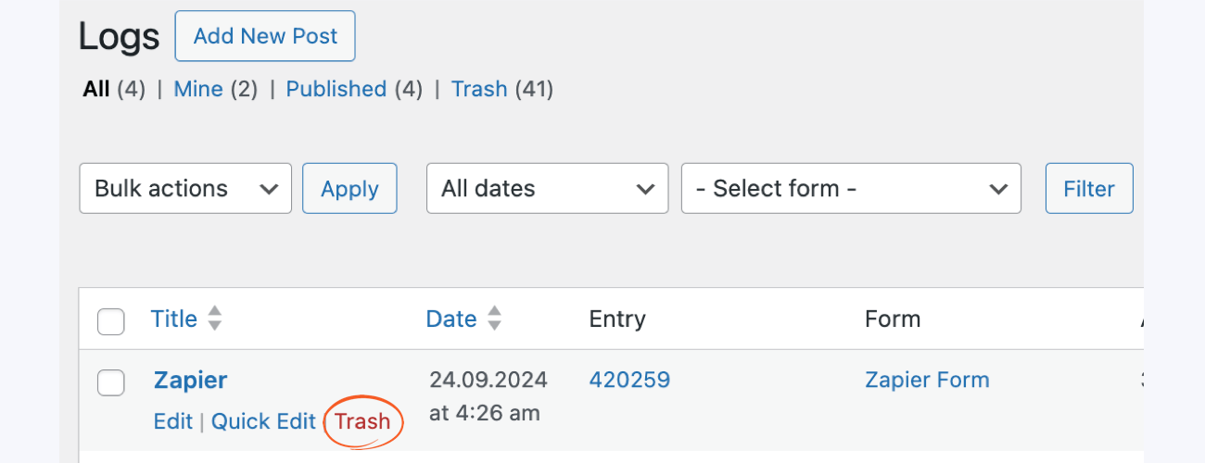Image resolution: width=1205 pixels, height=463 pixels.
Task: Open the Zapier log title link
Action: [x=190, y=380]
